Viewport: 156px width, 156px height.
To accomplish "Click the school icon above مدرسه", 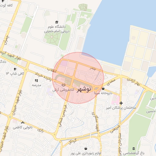I will click(36, 81).
